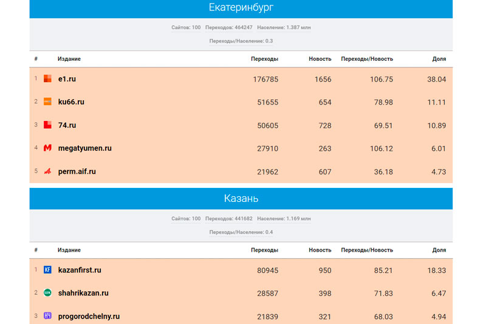486x324 pixels.
Task: Sort Казань table by Переходы/Новость column
Action: pyautogui.click(x=367, y=250)
